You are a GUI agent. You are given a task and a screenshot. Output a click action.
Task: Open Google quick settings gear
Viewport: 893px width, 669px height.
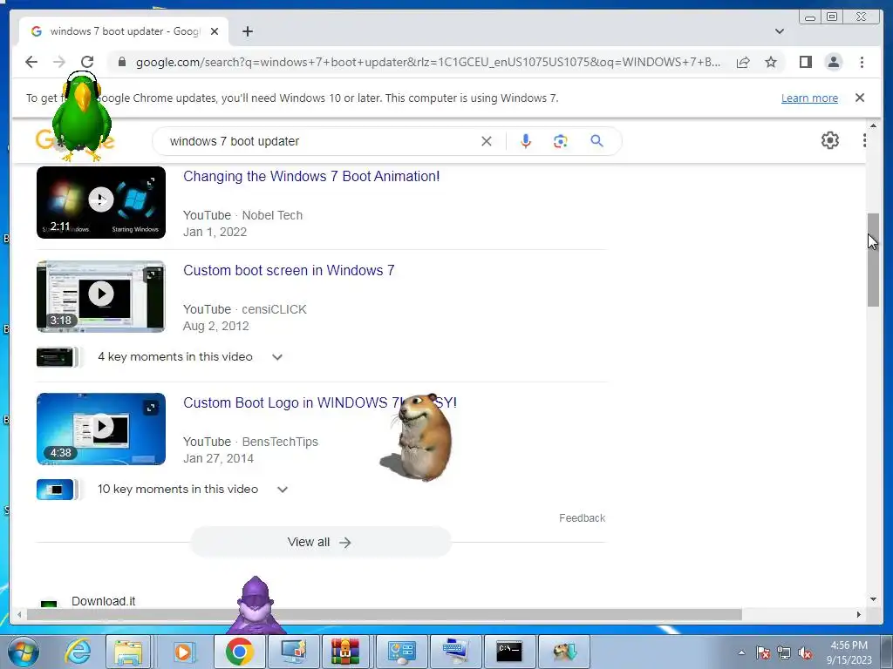[830, 140]
